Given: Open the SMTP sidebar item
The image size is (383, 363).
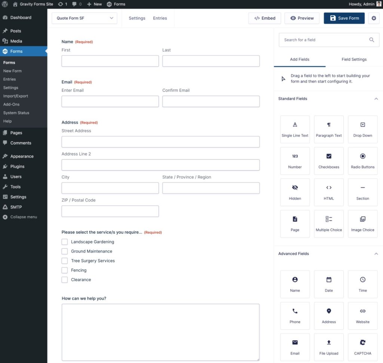Looking at the screenshot, I should click(24, 207).
